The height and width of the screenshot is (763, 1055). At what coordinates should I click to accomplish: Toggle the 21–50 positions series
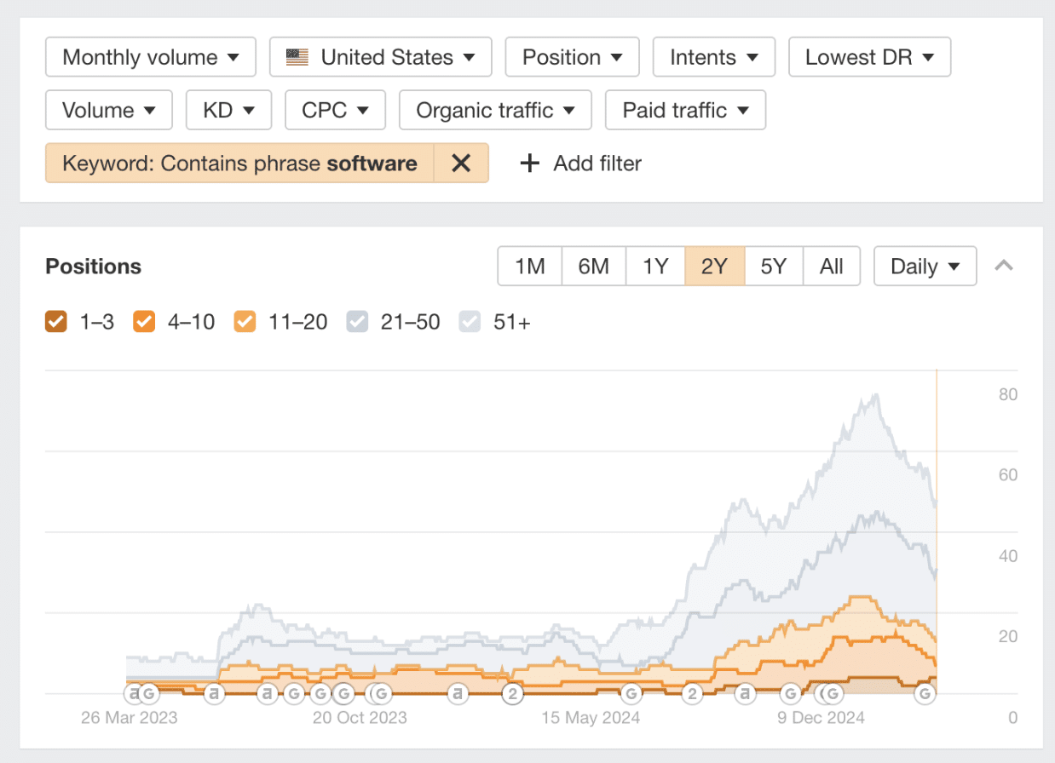pos(358,323)
